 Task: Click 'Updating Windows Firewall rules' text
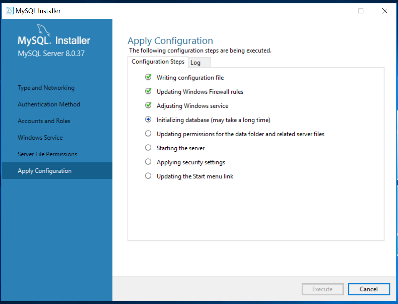coord(200,92)
